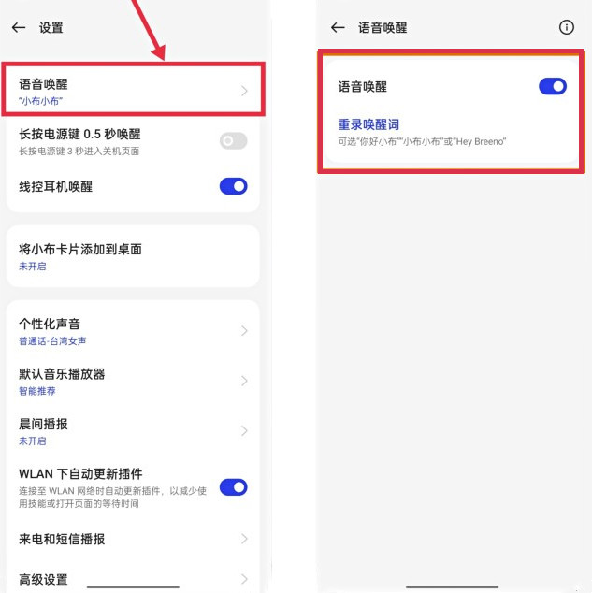Image resolution: width=592 pixels, height=593 pixels.
Task: Open 将小布卡片添加到桌面 option
Action: (x=133, y=256)
